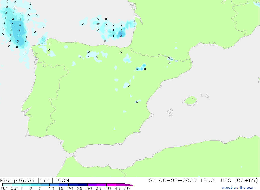Image resolution: width=260 pixels, height=190 pixels.
Task: Click on Mallorca island outline
Action: pyautogui.click(x=190, y=101)
